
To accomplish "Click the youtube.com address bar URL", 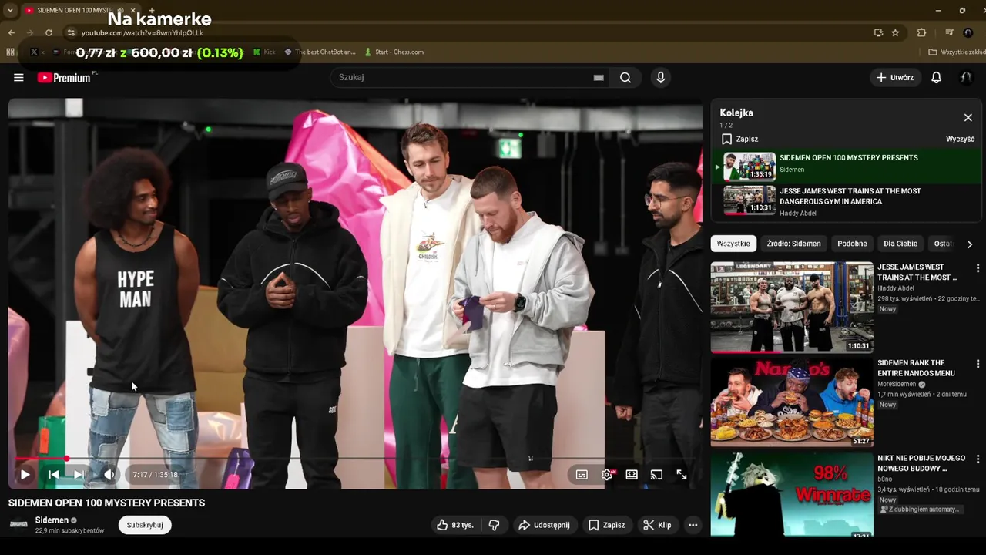I will [142, 33].
